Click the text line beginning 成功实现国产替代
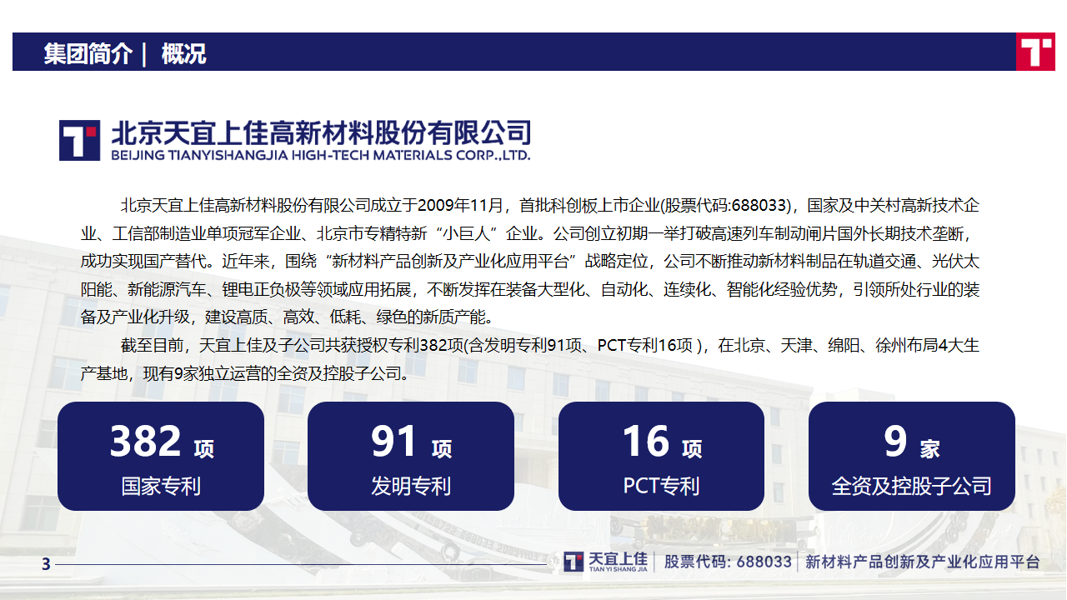Image resolution: width=1067 pixels, height=600 pixels. pyautogui.click(x=530, y=261)
